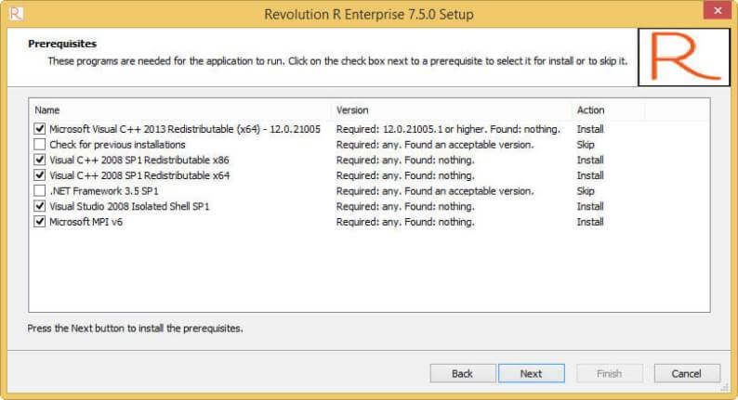
Task: Disable Microsoft MPI v6 checkbox
Action: (40, 222)
